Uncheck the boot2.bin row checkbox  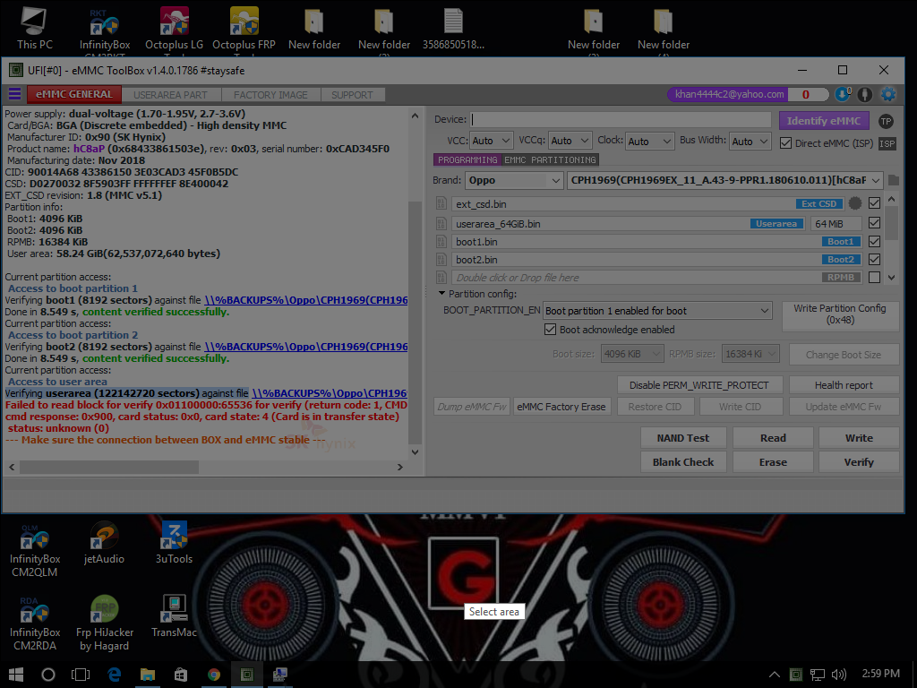pos(874,259)
